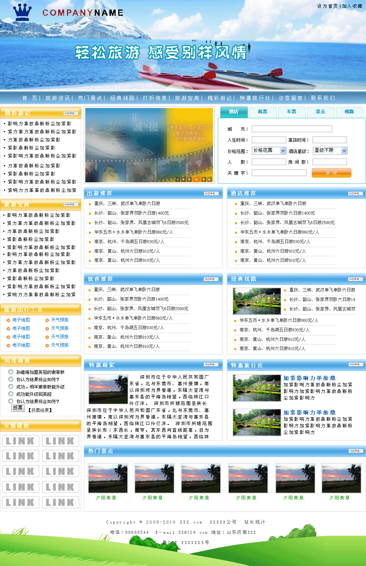The height and width of the screenshot is (566, 366).
Task: Click MORE icon in 精彩游记 header
Action: pyautogui.click(x=71, y=113)
